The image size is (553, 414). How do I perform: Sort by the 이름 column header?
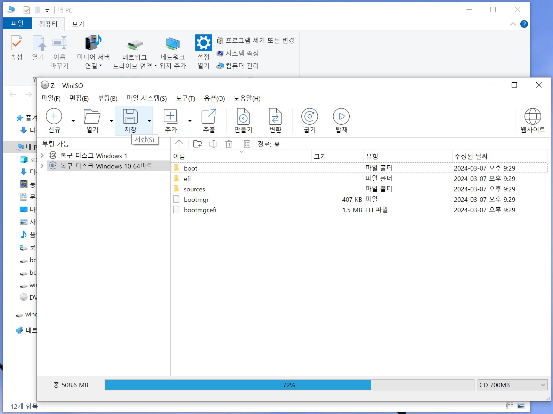pos(241,156)
